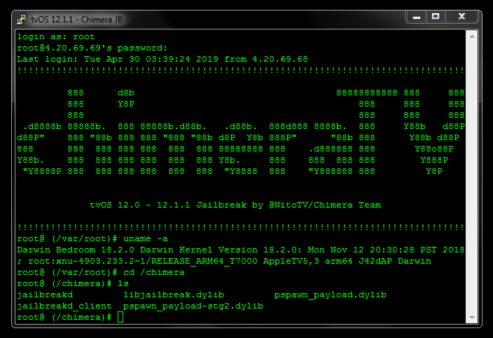This screenshot has height=338, width=493.
Task: Click the 'login as: root' line
Action: click(x=56, y=37)
